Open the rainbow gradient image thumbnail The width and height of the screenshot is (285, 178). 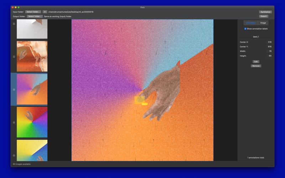click(32, 122)
